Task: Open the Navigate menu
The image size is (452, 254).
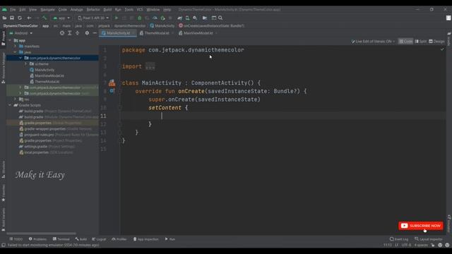Action: (x=47, y=9)
